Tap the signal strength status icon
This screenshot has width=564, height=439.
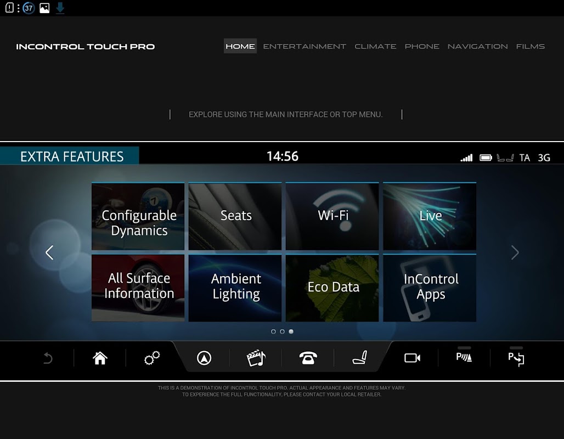coord(466,157)
